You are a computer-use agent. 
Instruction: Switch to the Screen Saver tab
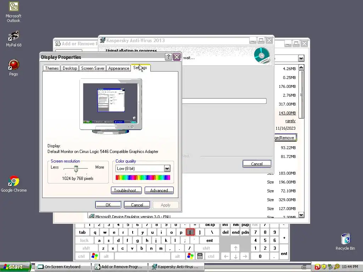coord(93,68)
